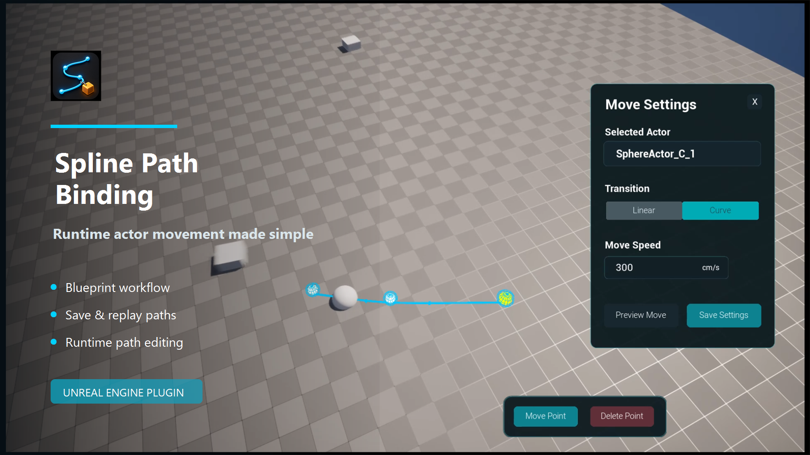Click Save Settings button
The image size is (810, 455).
click(x=724, y=315)
